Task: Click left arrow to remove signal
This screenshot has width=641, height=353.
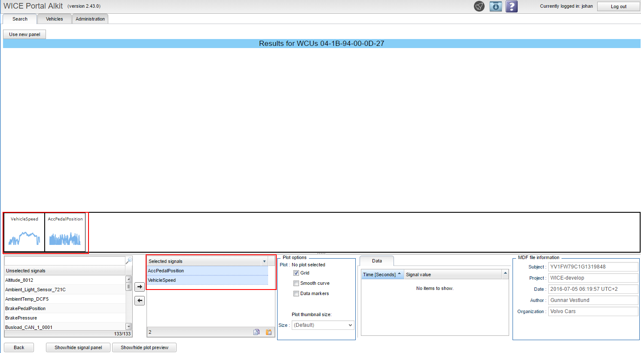Action: (x=140, y=301)
